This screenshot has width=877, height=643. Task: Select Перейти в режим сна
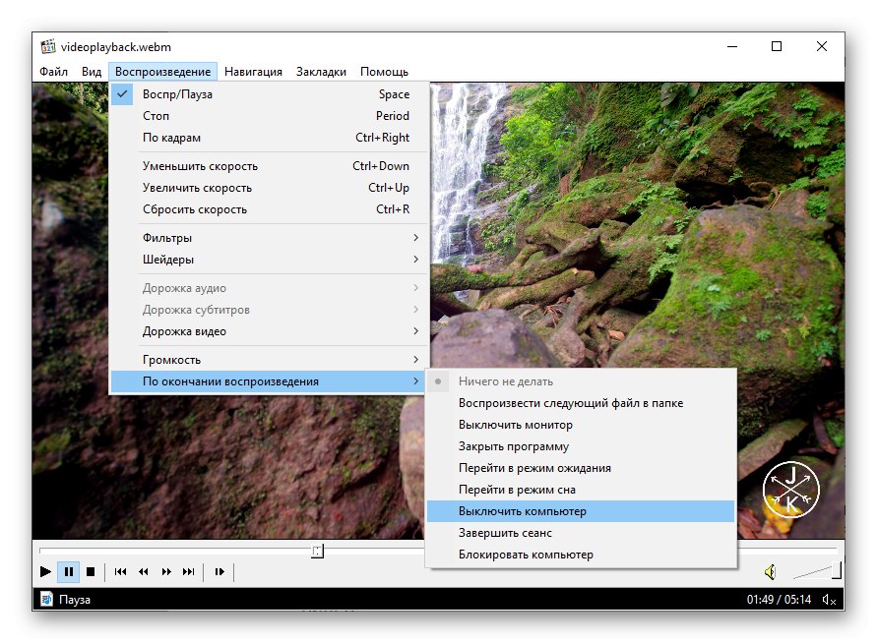click(581, 490)
